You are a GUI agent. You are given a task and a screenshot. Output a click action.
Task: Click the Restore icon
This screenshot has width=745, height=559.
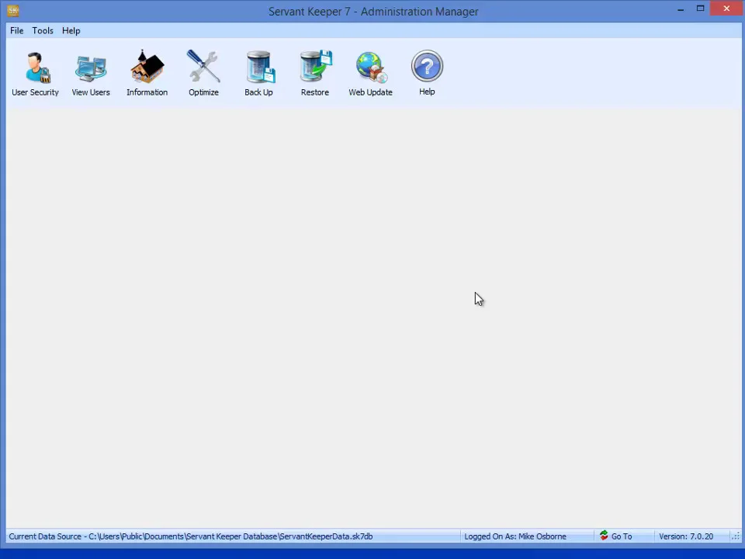(315, 73)
